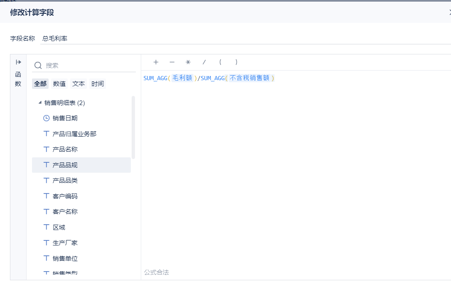
Task: Select the 产品品规 field
Action: pos(65,165)
